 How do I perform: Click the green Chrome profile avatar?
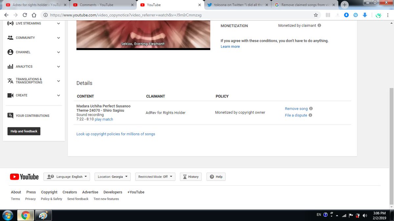379,15
